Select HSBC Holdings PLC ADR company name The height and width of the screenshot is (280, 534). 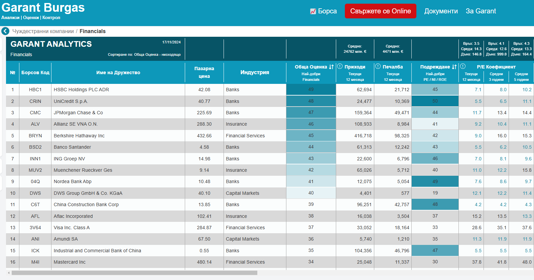tap(81, 90)
